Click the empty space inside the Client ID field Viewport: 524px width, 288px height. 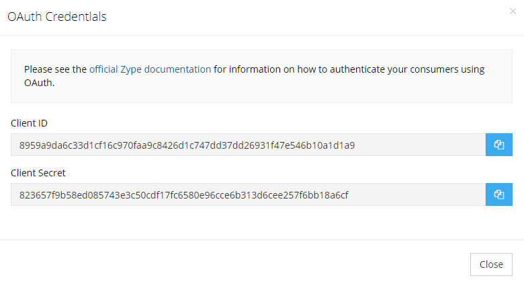pos(419,145)
